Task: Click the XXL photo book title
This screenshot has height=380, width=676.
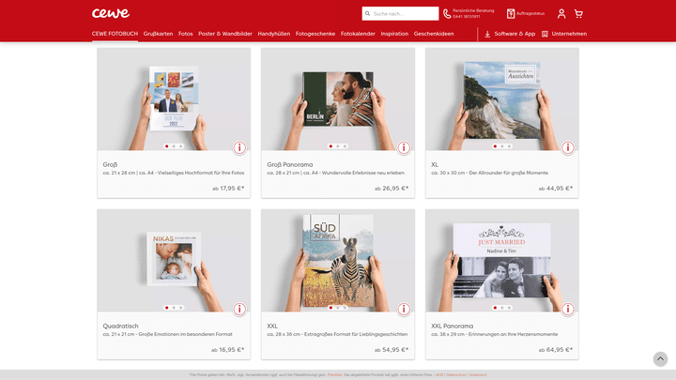Action: 272,327
